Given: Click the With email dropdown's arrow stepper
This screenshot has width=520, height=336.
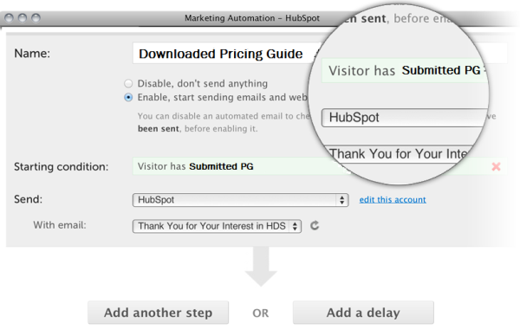Looking at the screenshot, I should point(295,226).
